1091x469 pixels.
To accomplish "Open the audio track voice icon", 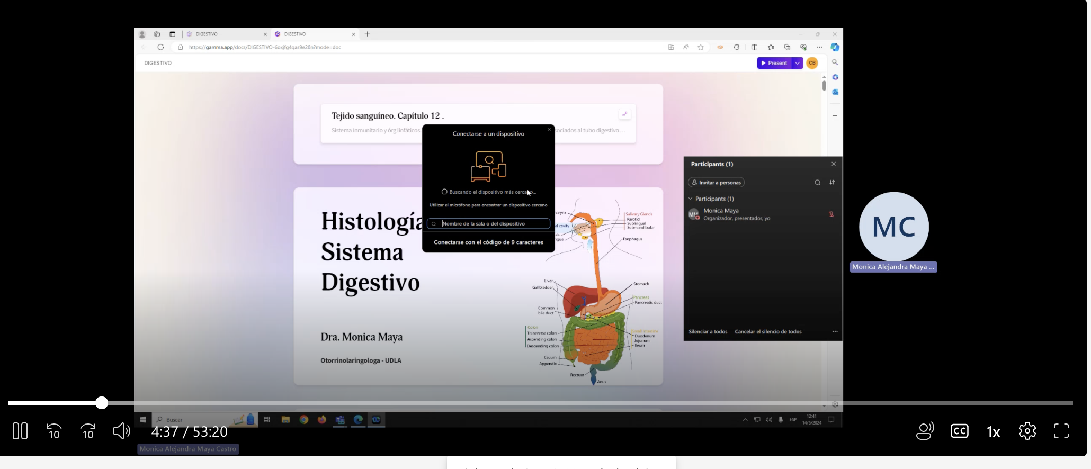I will click(925, 431).
